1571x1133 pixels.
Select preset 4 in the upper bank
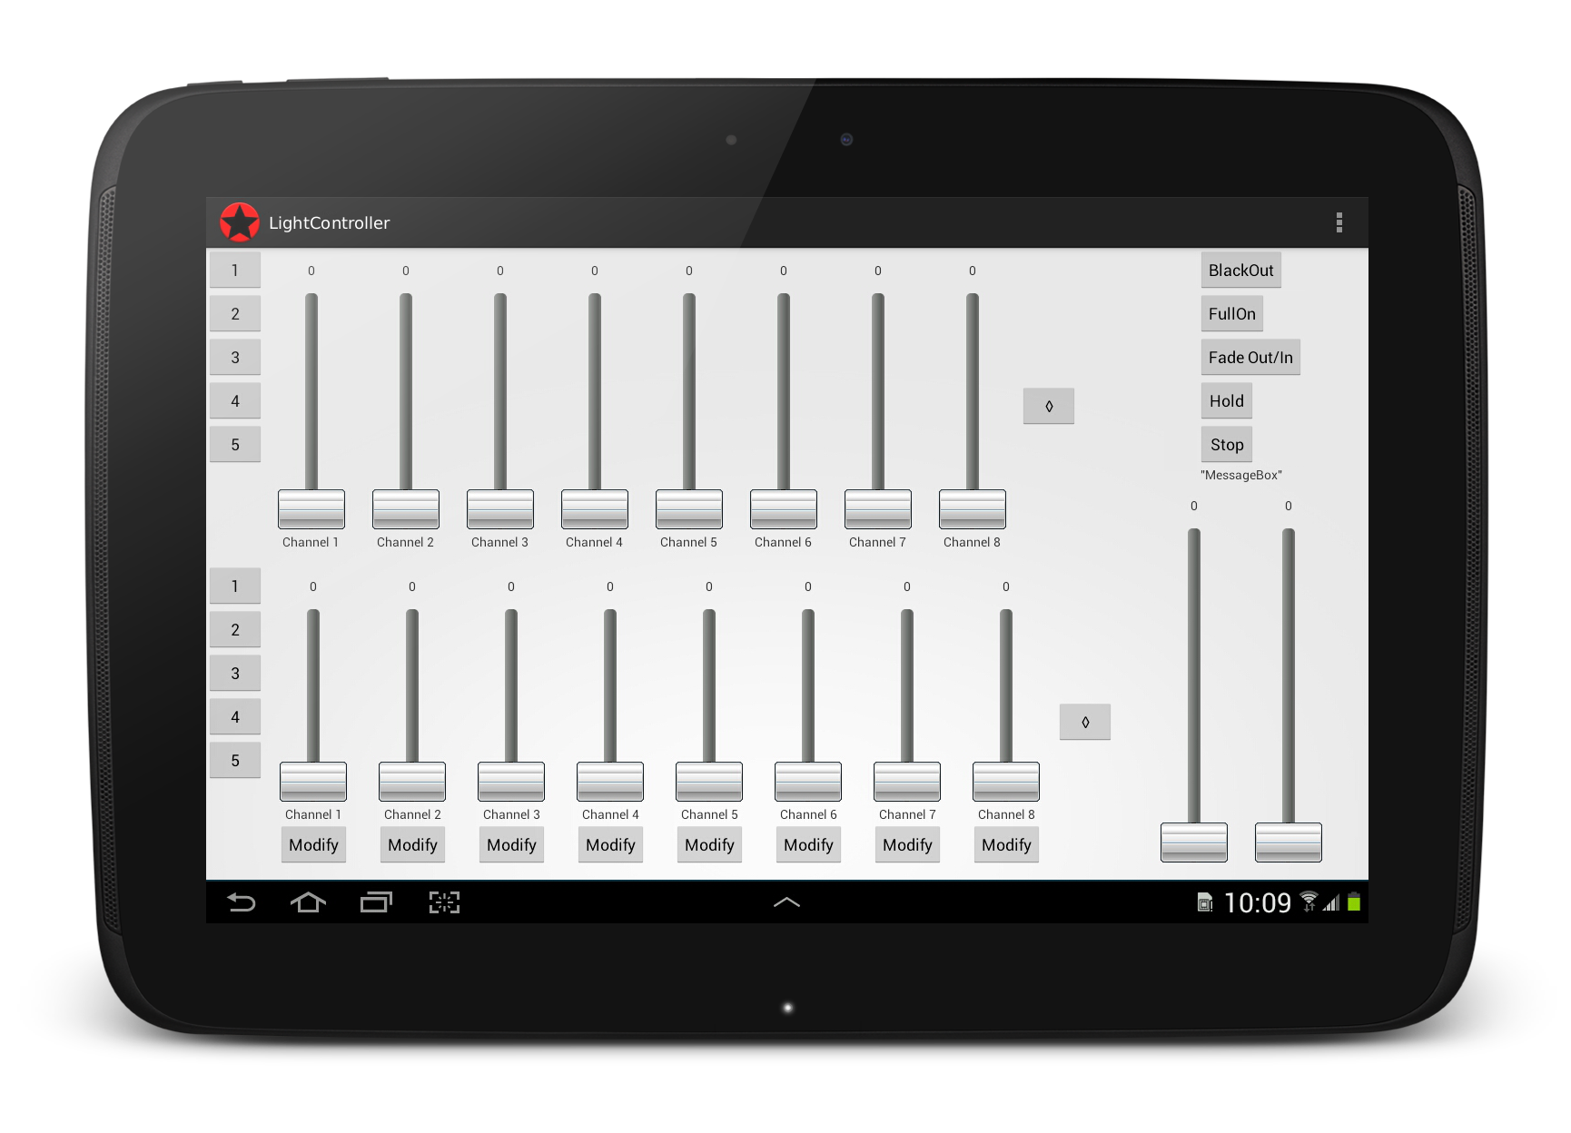point(235,401)
